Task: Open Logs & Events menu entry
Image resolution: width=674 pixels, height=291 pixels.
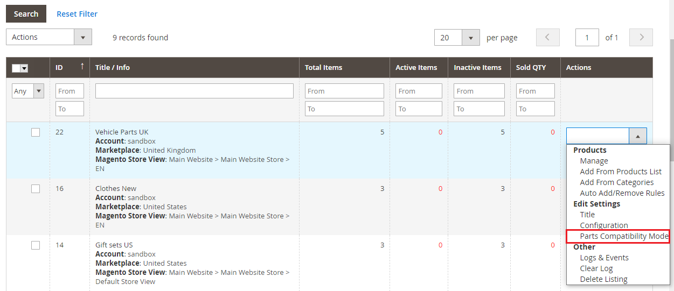Action: click(604, 258)
